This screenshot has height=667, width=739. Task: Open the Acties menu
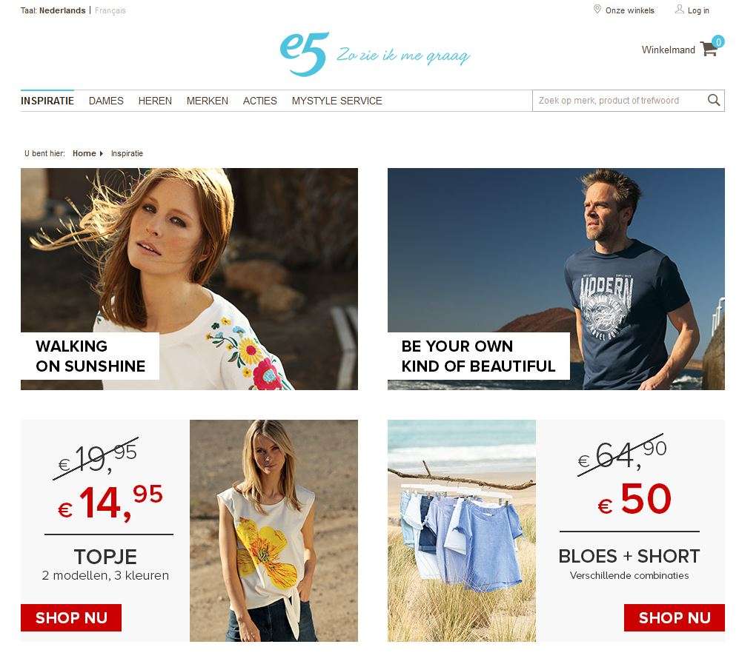(x=259, y=101)
